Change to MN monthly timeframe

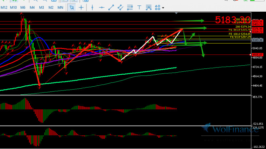pos(60,7)
